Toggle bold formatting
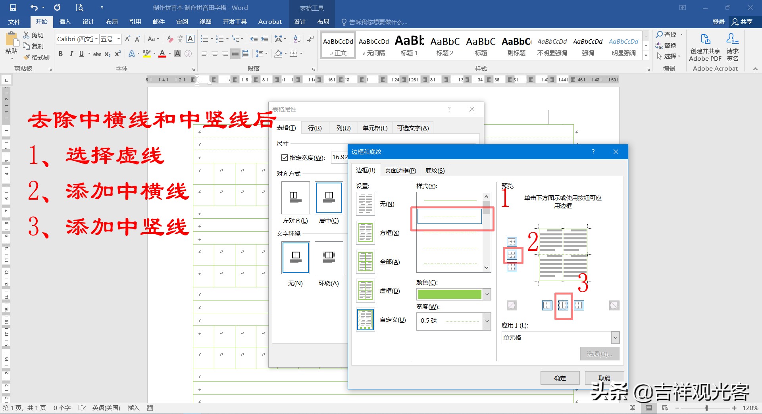The width and height of the screenshot is (762, 414). pos(60,54)
